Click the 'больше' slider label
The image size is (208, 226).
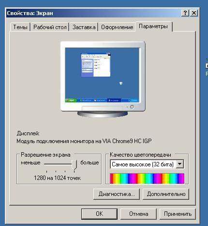point(89,162)
